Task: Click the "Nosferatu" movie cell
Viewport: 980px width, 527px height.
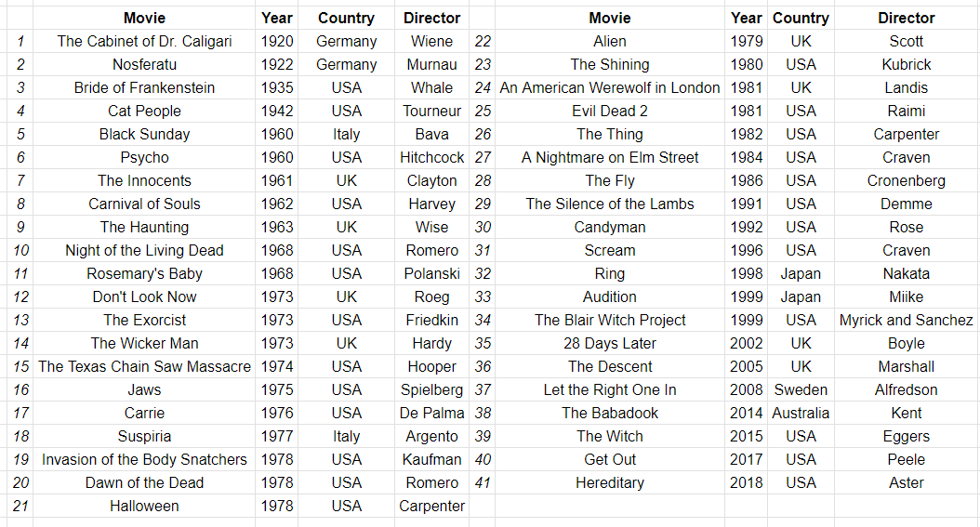Action: pyautogui.click(x=144, y=64)
